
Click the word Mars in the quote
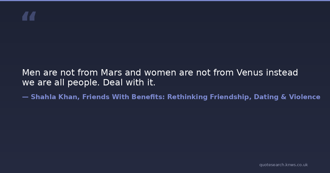point(111,73)
